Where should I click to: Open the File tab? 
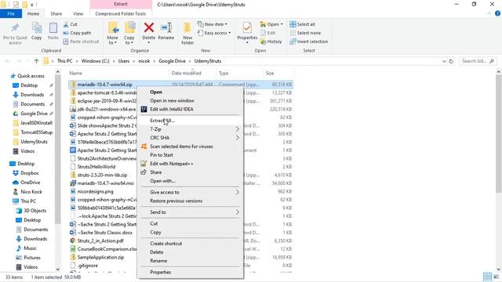coord(11,14)
